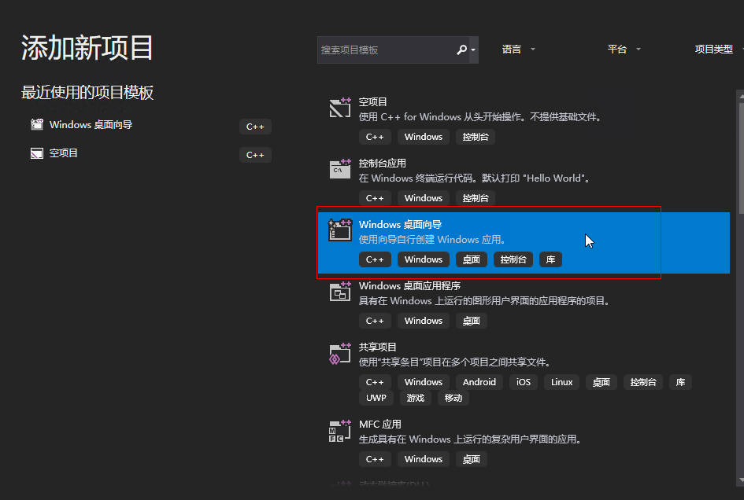Select the 控制台应用 template title
The width and height of the screenshot is (744, 500).
click(x=382, y=163)
